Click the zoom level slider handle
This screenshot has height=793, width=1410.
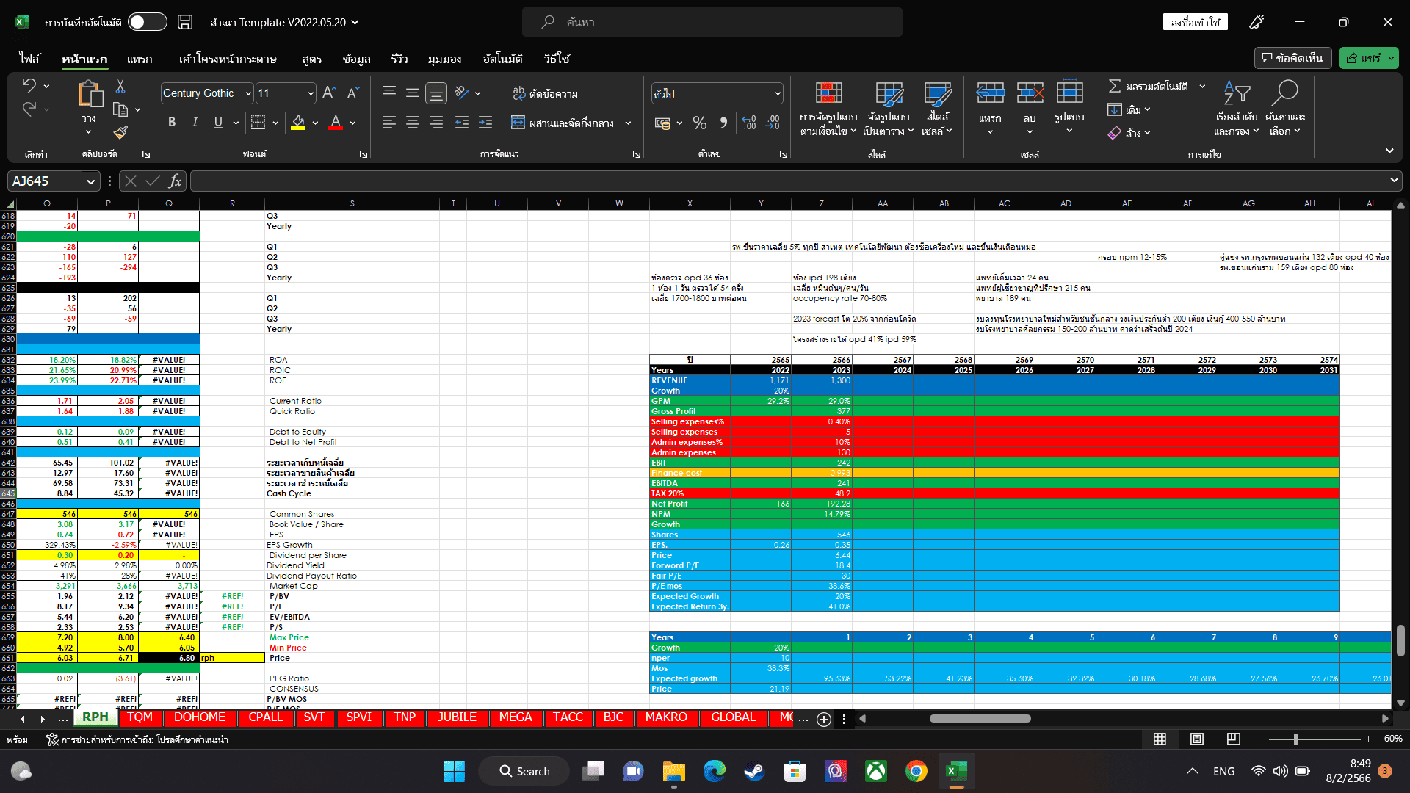1296,739
